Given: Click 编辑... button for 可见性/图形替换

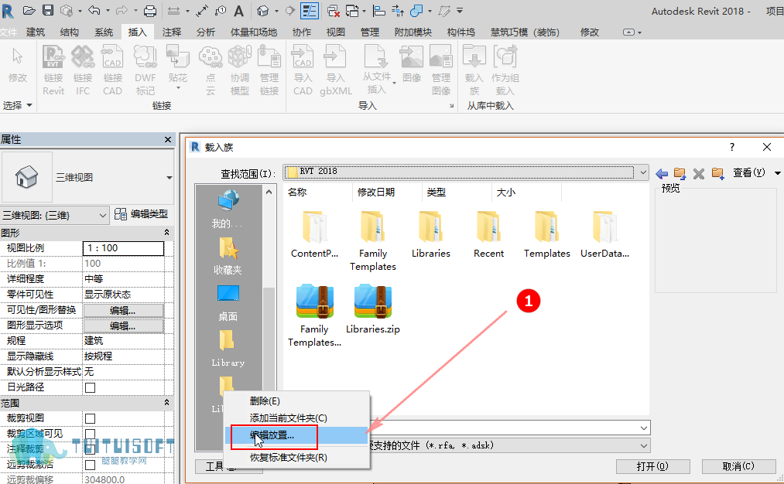Looking at the screenshot, I should point(123,311).
